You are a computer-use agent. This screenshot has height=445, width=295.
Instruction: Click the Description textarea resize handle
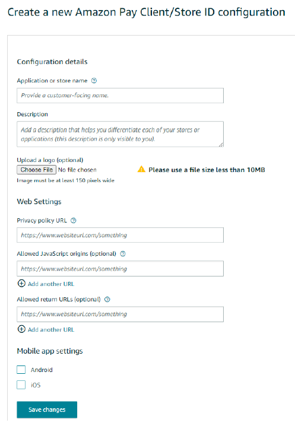point(221,145)
